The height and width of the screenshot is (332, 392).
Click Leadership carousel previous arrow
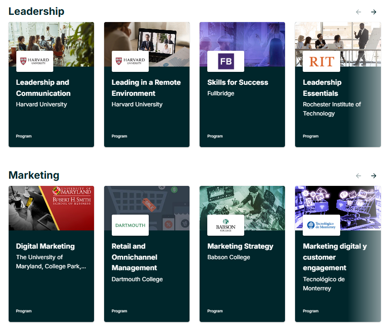358,12
